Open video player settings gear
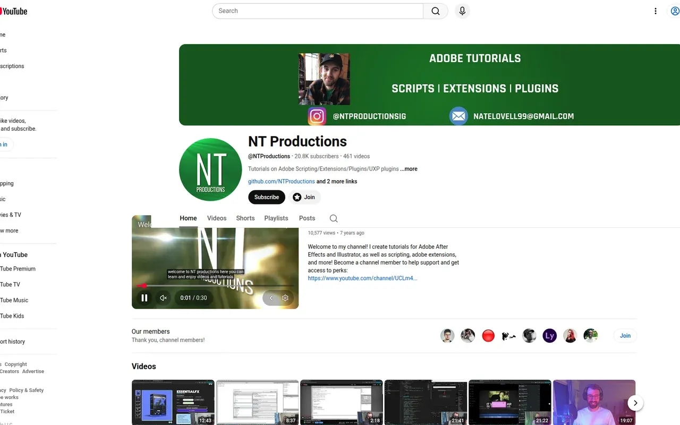The image size is (680, 425). click(x=285, y=298)
